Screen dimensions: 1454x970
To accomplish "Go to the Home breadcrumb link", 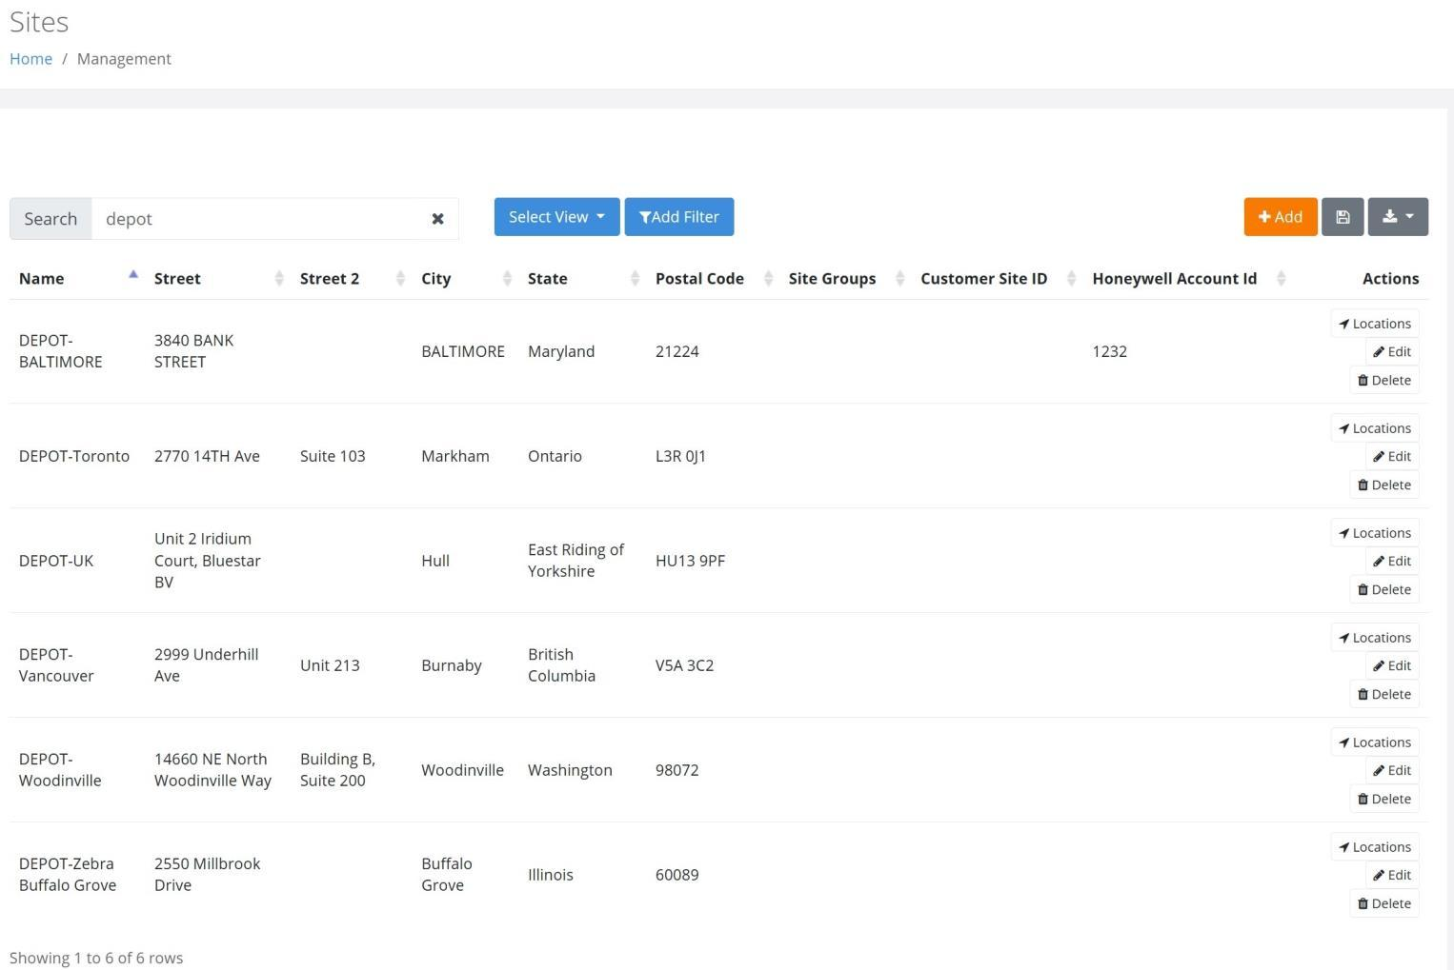I will pyautogui.click(x=30, y=59).
